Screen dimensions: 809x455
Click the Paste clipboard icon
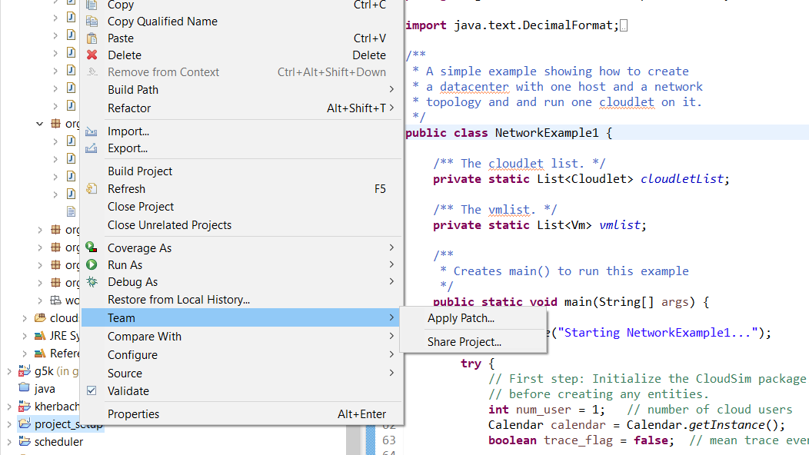pyautogui.click(x=92, y=38)
